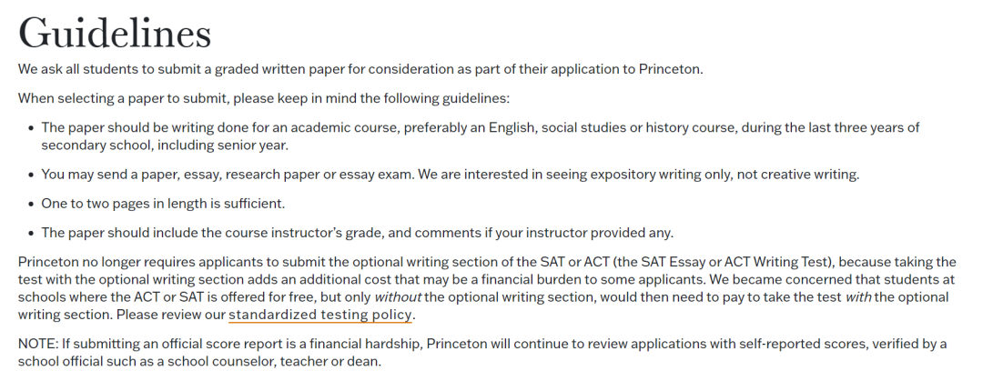This screenshot has width=983, height=391.
Task: Click the sentence about submitting a graded written paper
Action: pos(360,69)
